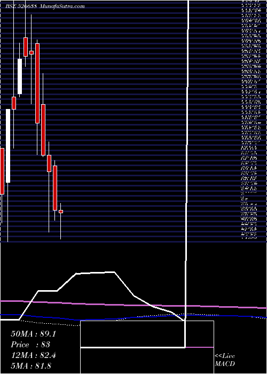Image resolution: width=267 pixels, height=374 pixels.
Task: Click the '12MA : 82.4' value
Action: point(33,355)
